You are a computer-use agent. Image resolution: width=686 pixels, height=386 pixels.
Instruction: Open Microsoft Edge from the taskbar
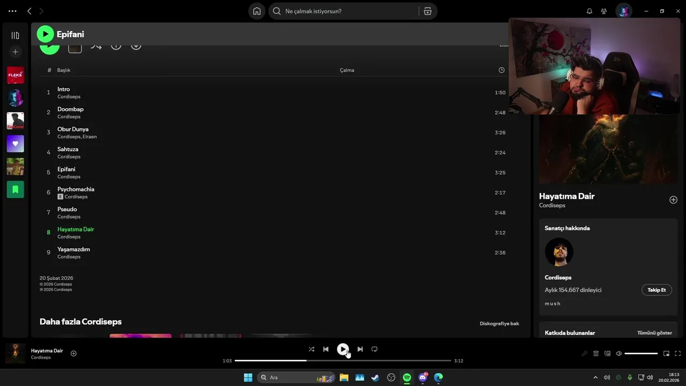pos(438,377)
